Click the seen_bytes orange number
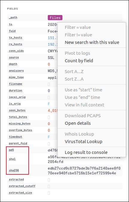This screenshot has height=202, width=129. click(53, 111)
